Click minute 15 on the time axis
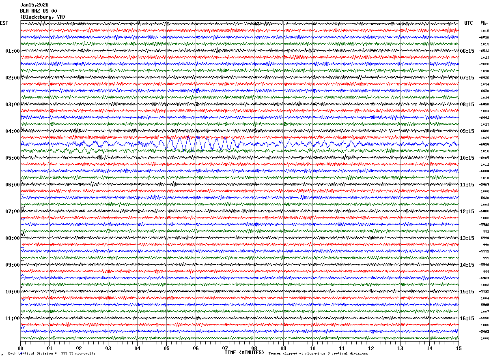 point(459,348)
